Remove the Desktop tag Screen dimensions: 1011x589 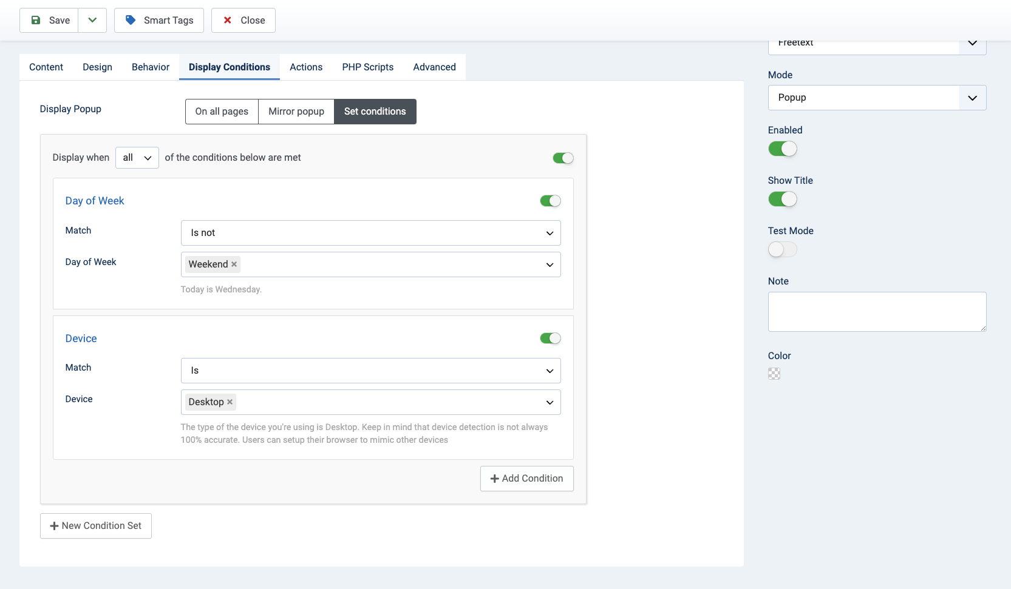pyautogui.click(x=230, y=402)
